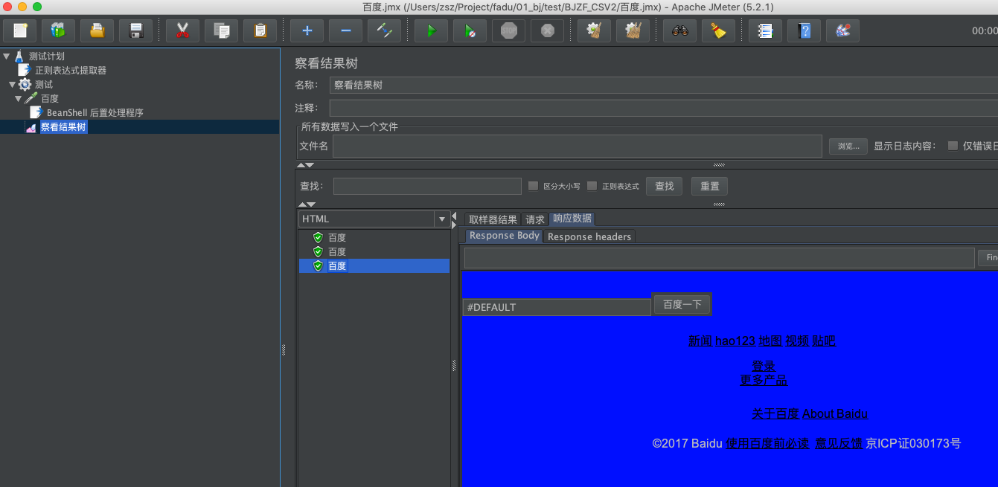The height and width of the screenshot is (487, 998).
Task: Click the Clear All double broom icon
Action: coord(633,30)
